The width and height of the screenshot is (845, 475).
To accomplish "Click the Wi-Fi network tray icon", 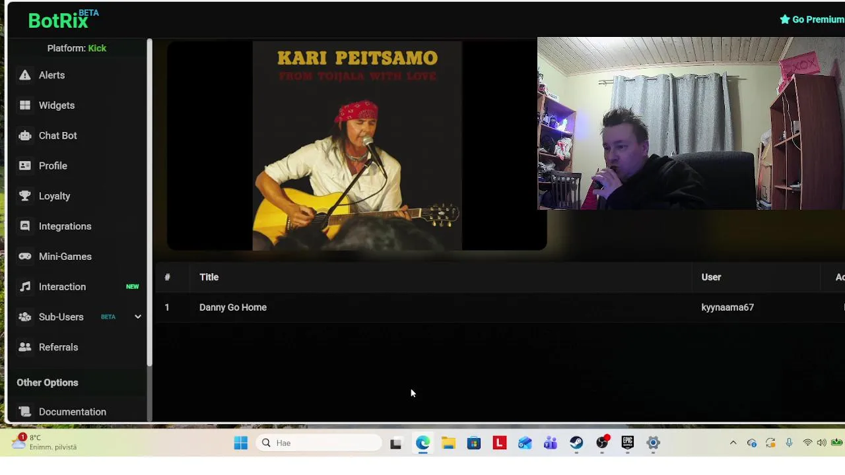I will 807,443.
